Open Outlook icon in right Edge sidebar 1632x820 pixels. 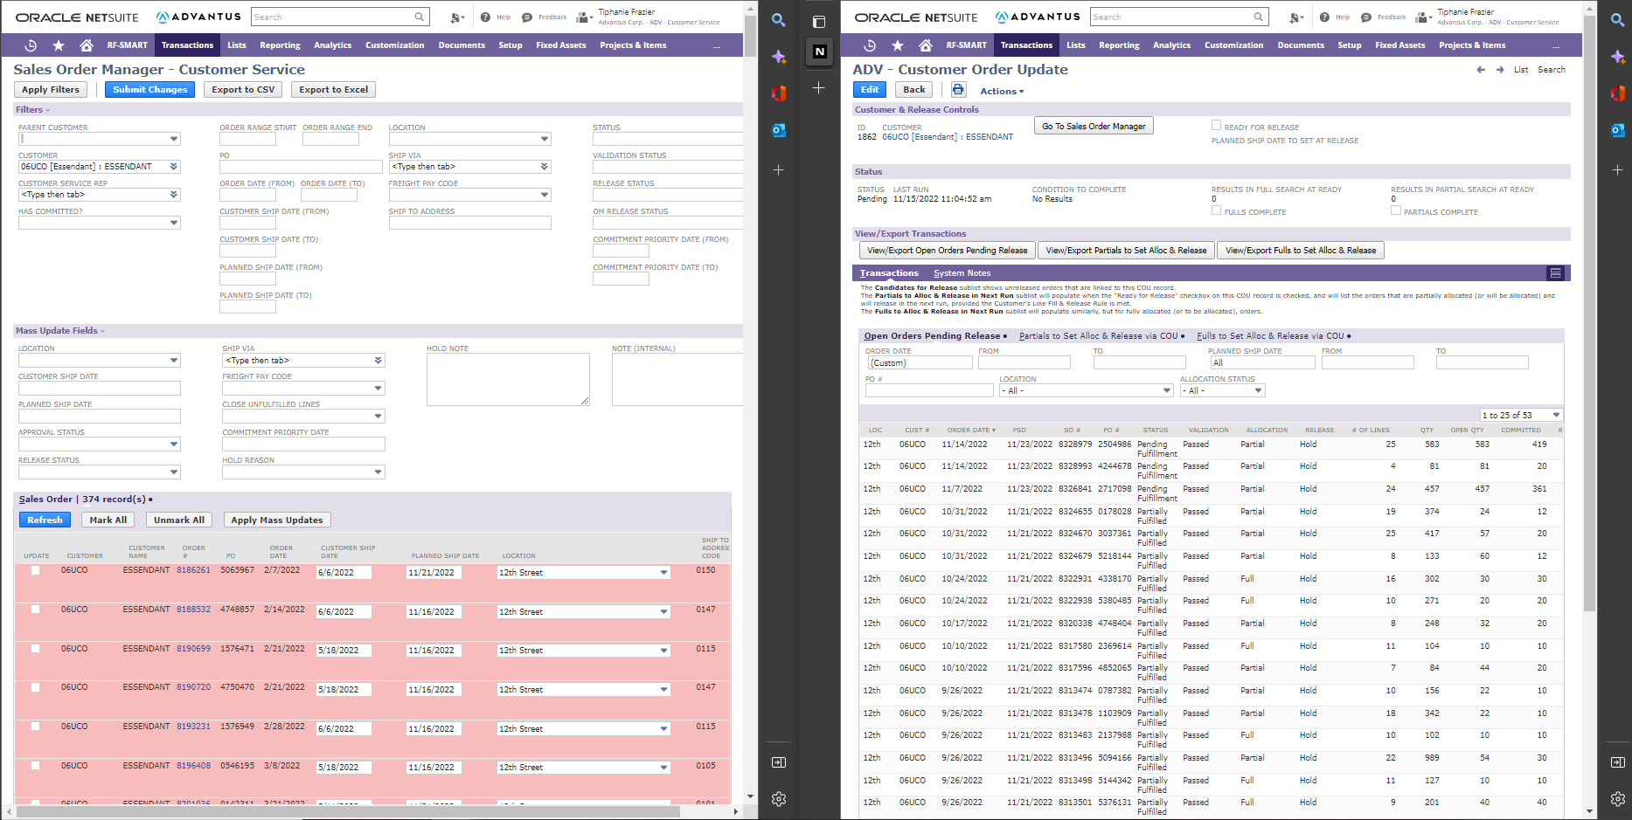pos(1618,130)
